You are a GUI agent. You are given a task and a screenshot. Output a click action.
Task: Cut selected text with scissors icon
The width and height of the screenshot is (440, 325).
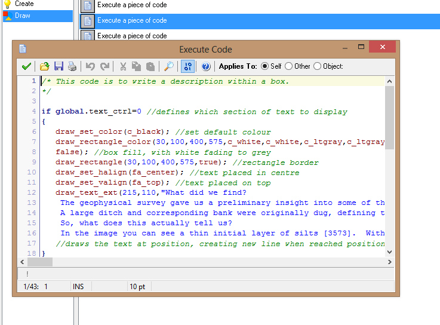click(x=123, y=66)
